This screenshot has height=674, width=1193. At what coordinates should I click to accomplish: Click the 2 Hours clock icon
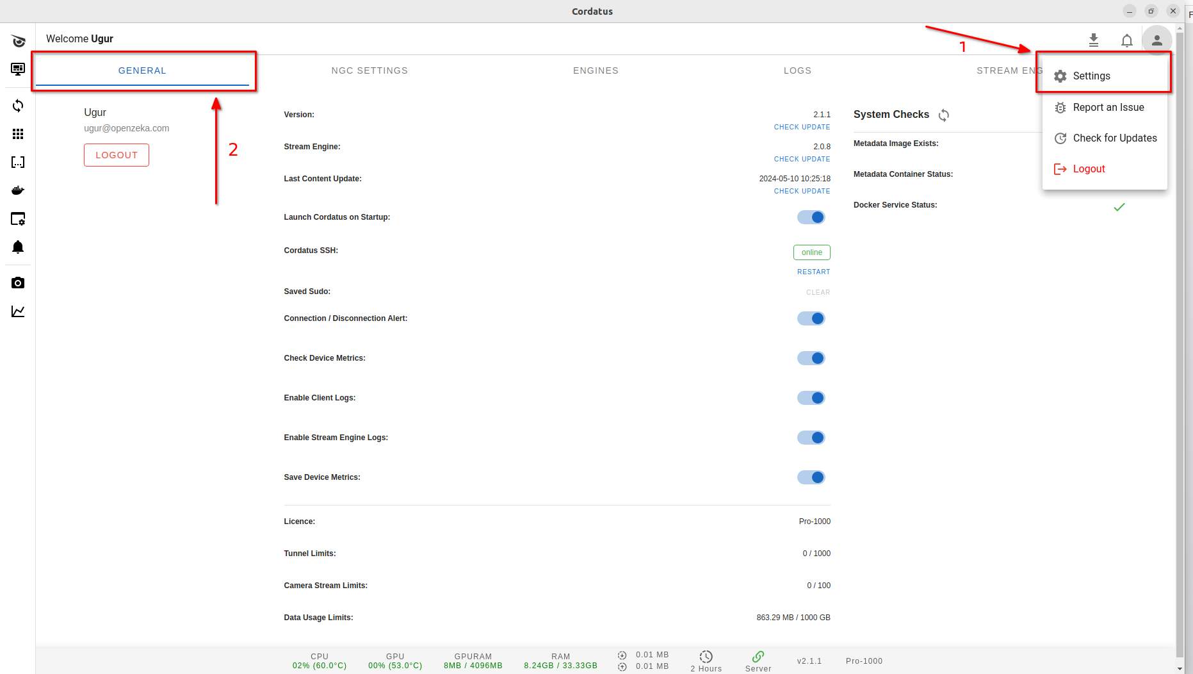[706, 657]
